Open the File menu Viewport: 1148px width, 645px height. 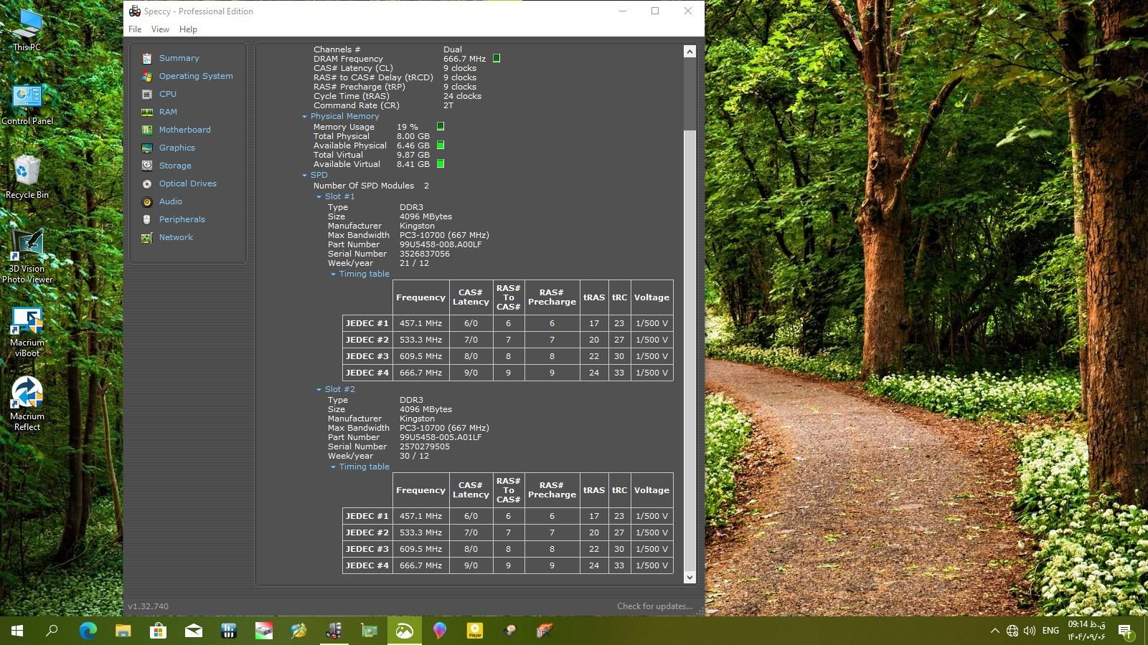pyautogui.click(x=135, y=29)
